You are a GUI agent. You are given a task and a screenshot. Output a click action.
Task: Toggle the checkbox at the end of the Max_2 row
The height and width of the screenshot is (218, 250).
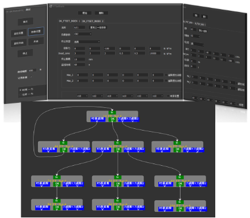[166, 81]
